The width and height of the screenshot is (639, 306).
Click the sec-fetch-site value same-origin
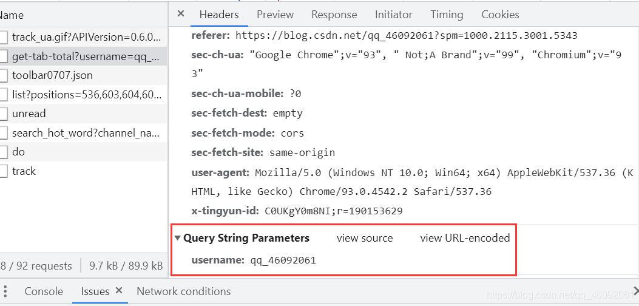coord(302,152)
